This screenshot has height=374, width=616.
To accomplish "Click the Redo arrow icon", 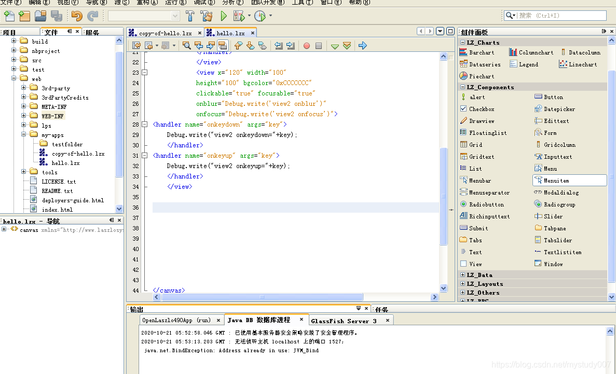I will 93,16.
